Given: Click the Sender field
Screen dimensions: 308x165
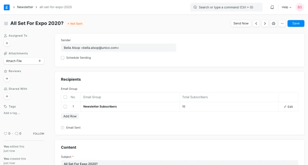Looking at the screenshot, I should tap(119, 48).
